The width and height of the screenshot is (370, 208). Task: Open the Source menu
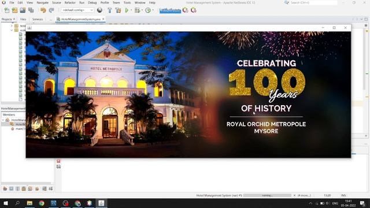click(x=57, y=2)
